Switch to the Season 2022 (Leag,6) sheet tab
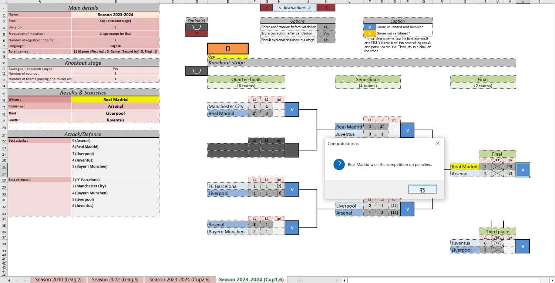 [115, 280]
